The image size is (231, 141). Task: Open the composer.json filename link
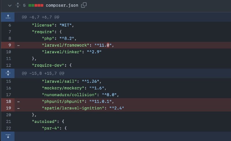[62, 5]
